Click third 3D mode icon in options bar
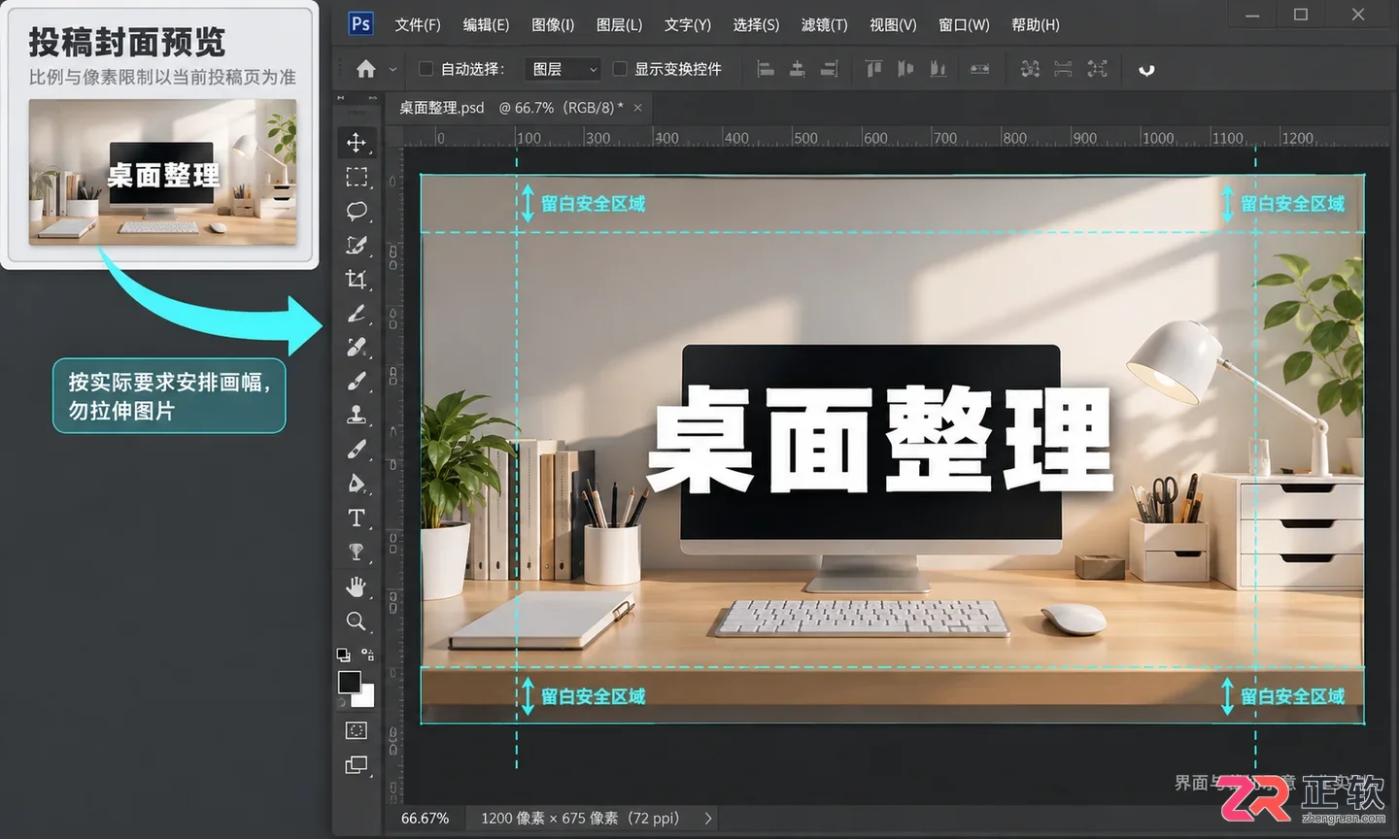1399x839 pixels. [x=1097, y=69]
